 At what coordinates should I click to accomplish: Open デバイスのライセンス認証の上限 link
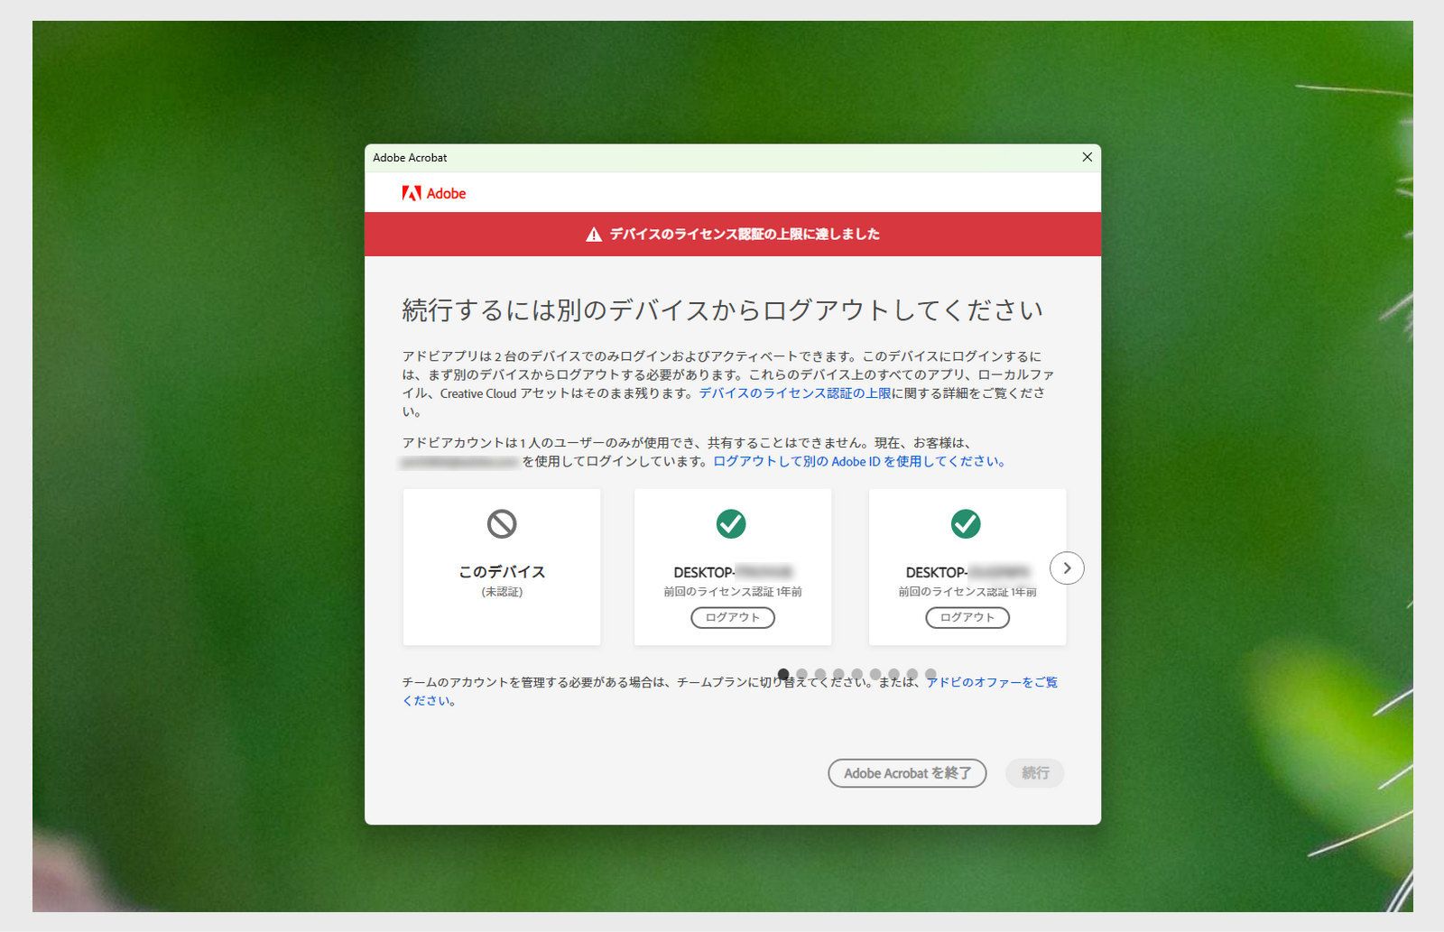[x=795, y=393]
